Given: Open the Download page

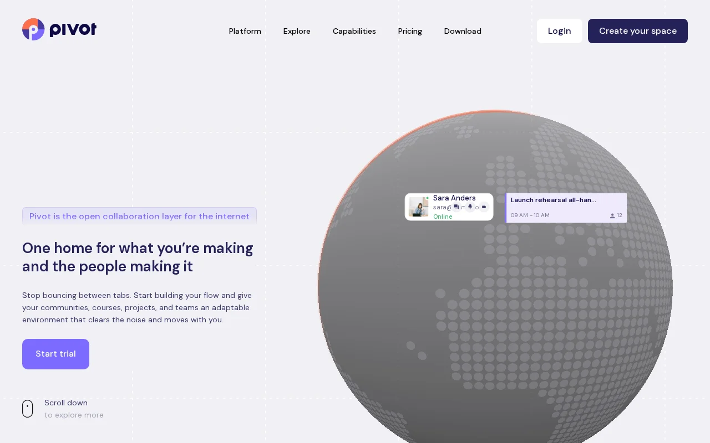Looking at the screenshot, I should 463,31.
